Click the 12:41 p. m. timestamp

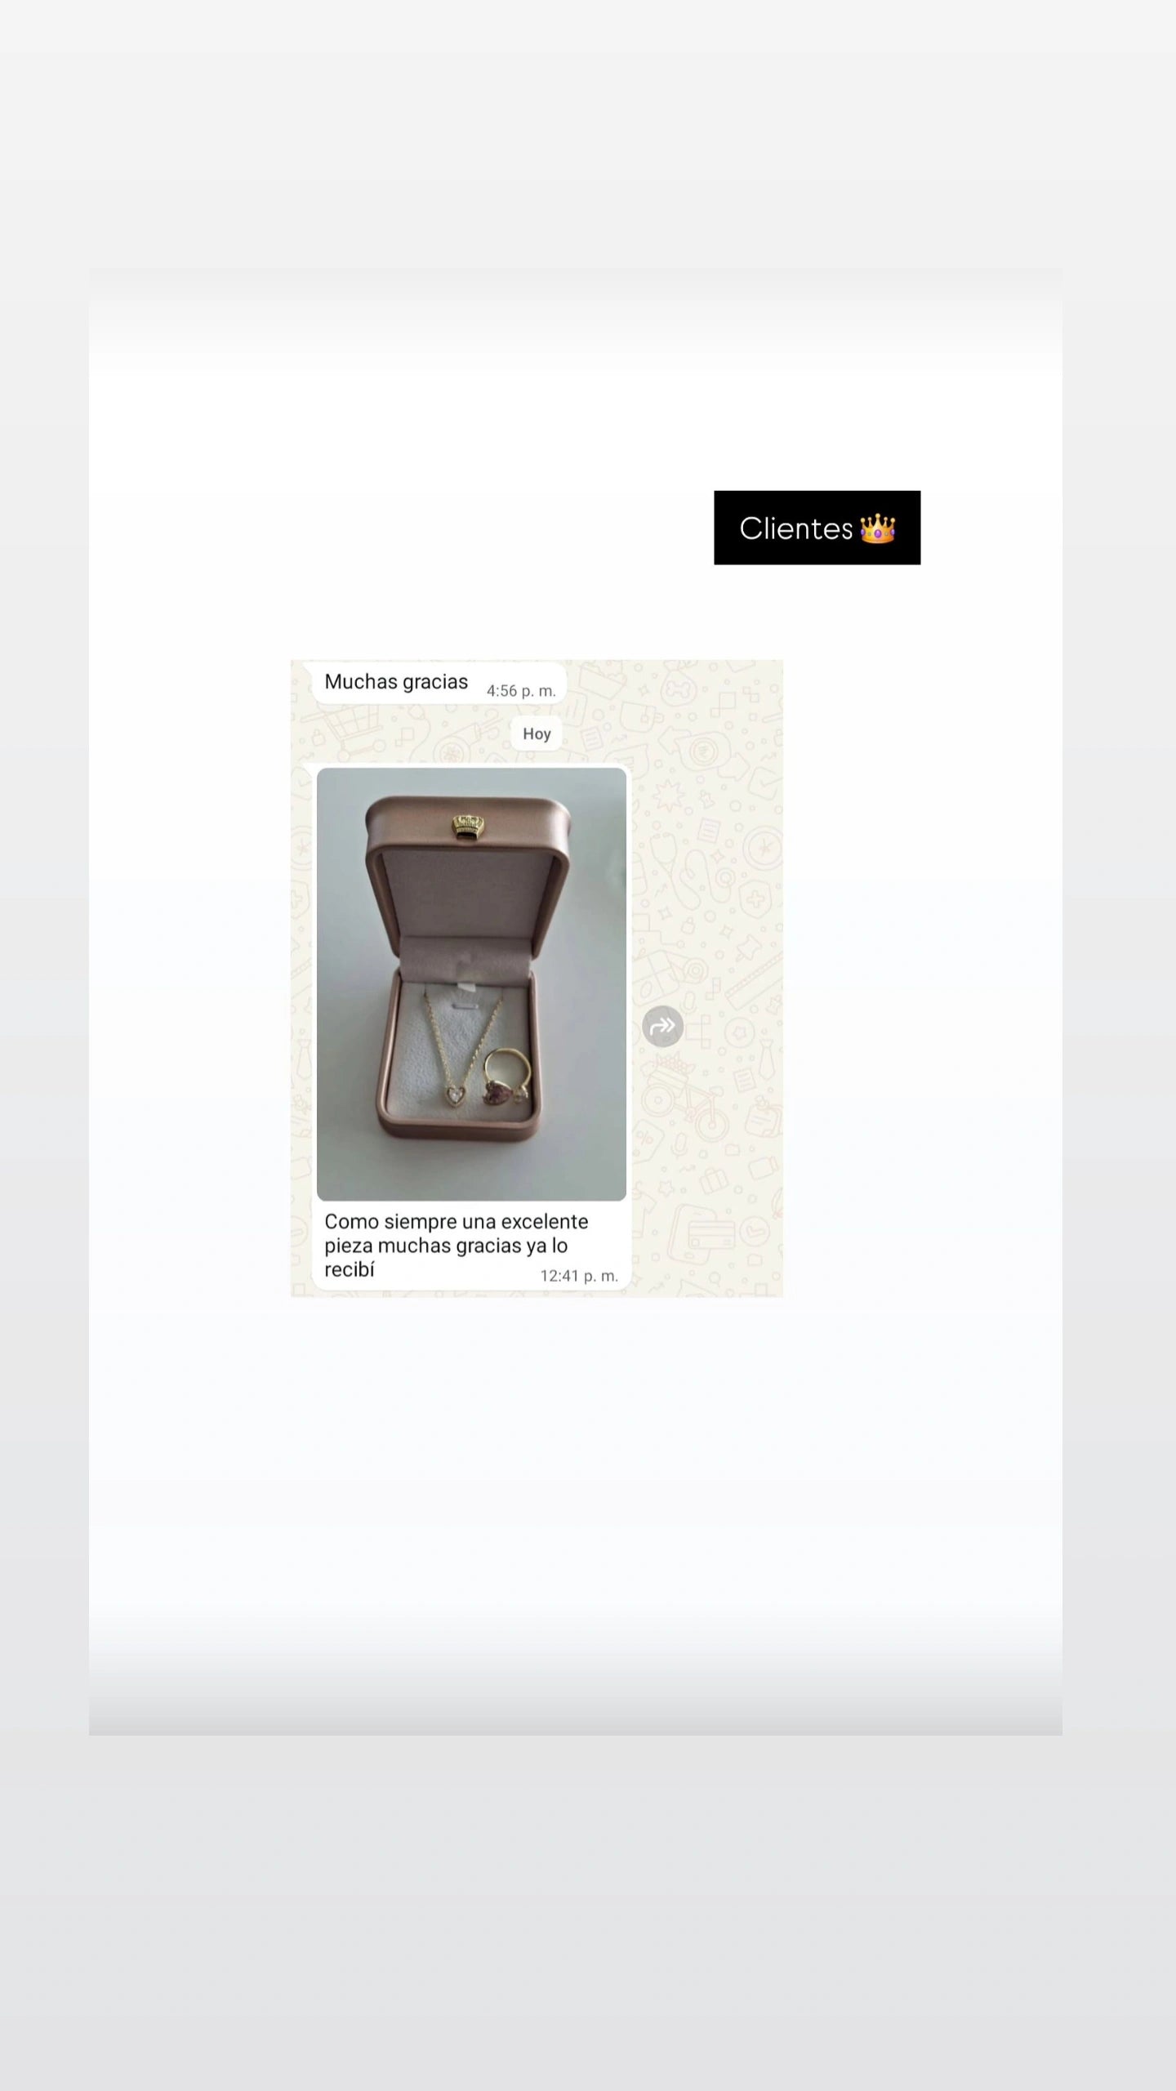(579, 1276)
